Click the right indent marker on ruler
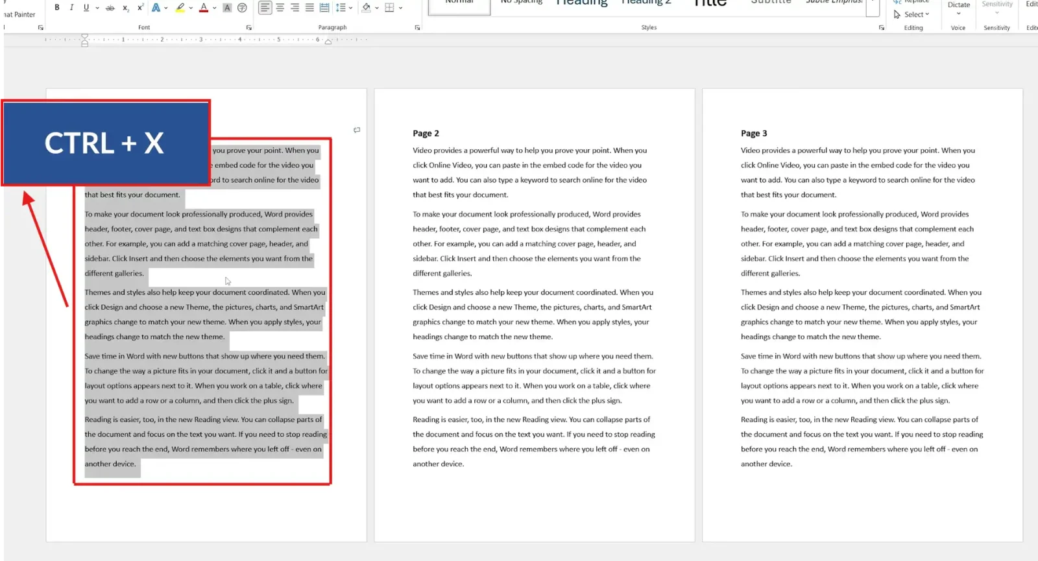Image resolution: width=1038 pixels, height=561 pixels. click(328, 41)
